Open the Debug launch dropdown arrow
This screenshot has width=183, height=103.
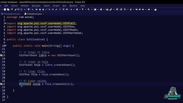(74, 9)
